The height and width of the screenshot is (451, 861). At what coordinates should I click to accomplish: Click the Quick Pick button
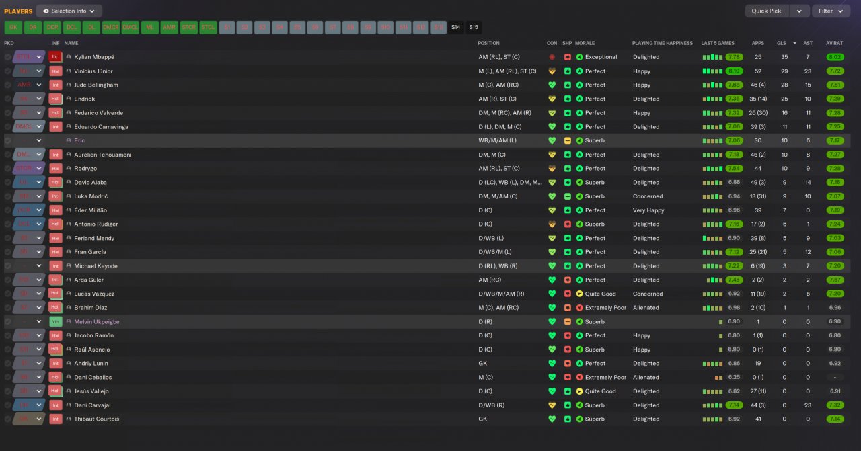767,11
